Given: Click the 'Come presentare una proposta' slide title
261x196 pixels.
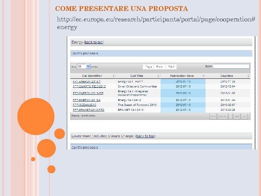Looking at the screenshot, I should (121, 8).
